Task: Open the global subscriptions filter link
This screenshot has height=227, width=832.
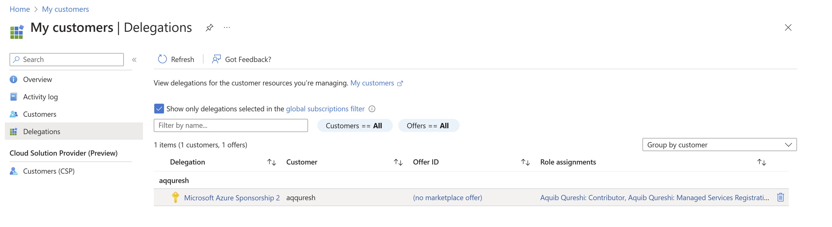Action: click(325, 109)
